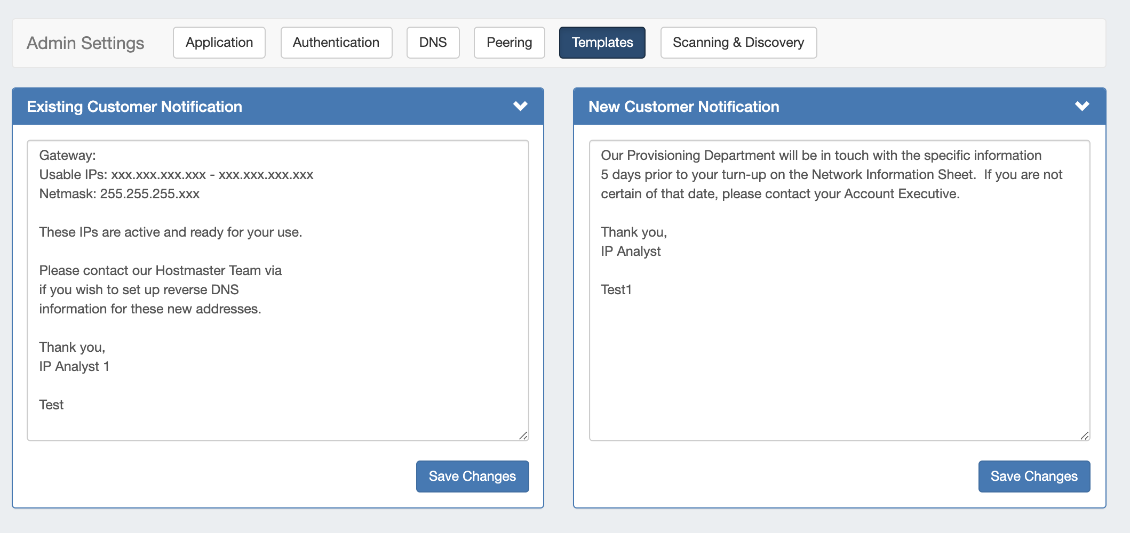
Task: Click the active Templates tab
Action: (x=602, y=43)
